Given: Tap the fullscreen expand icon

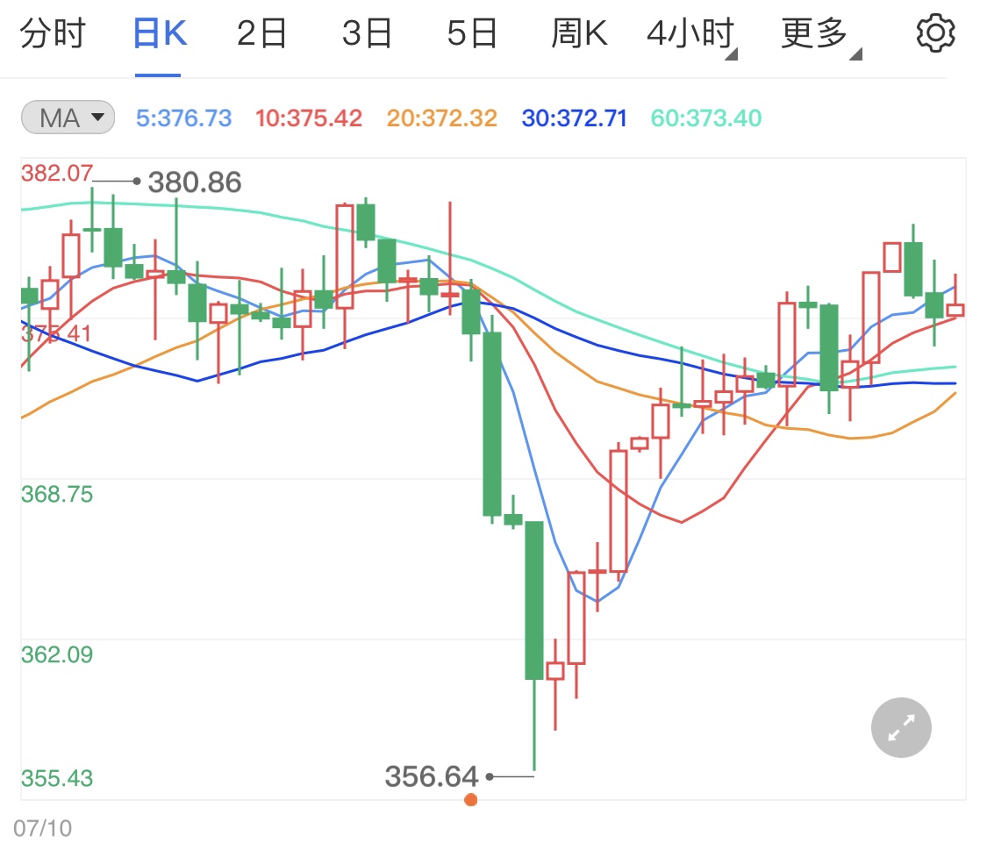Looking at the screenshot, I should click(x=901, y=727).
